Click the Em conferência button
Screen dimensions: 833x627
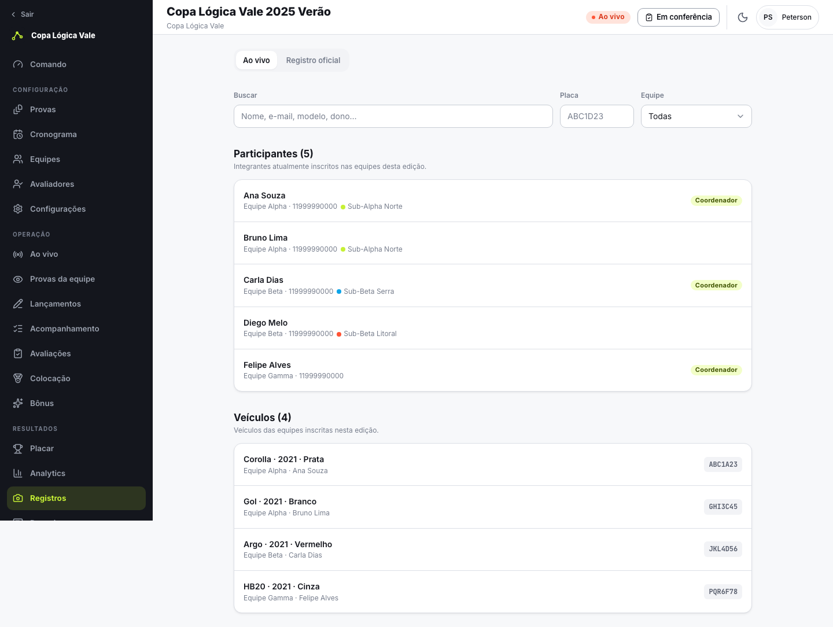[679, 17]
